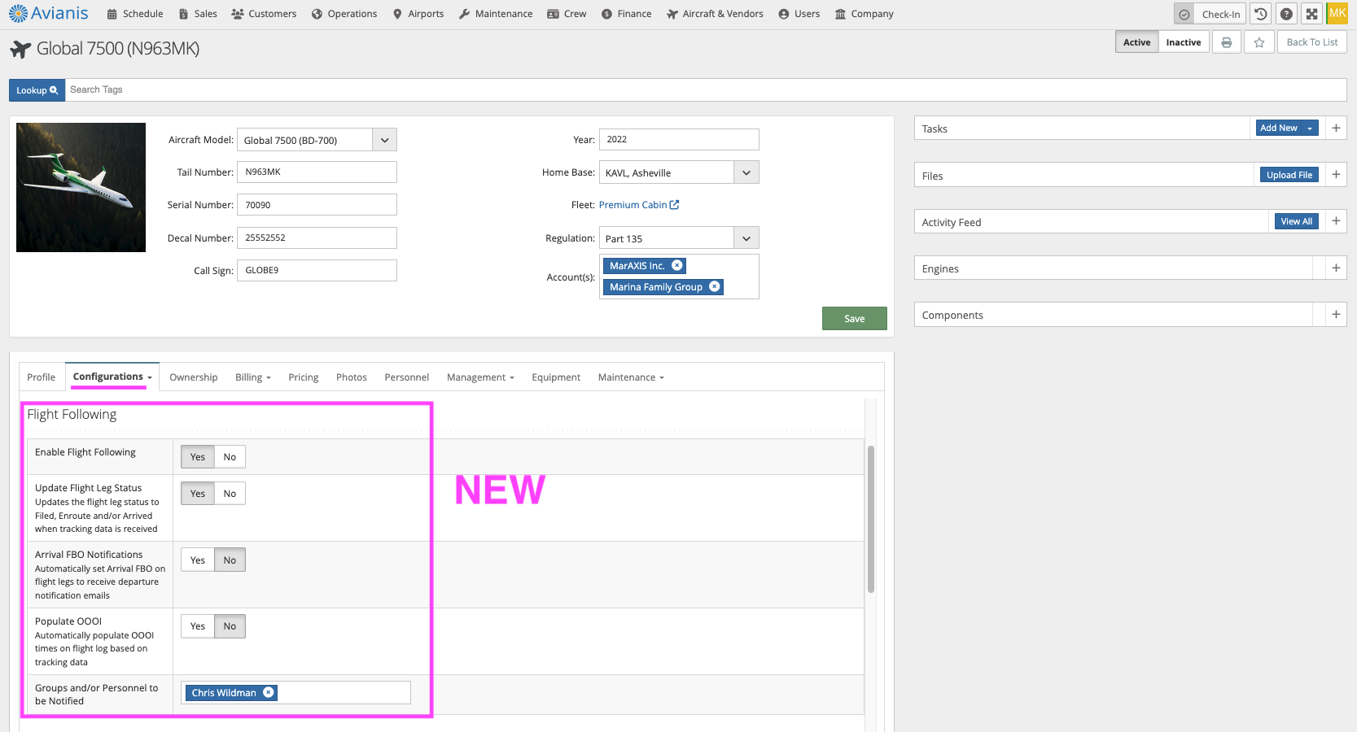
Task: Open the Sales menu
Action: tap(198, 14)
